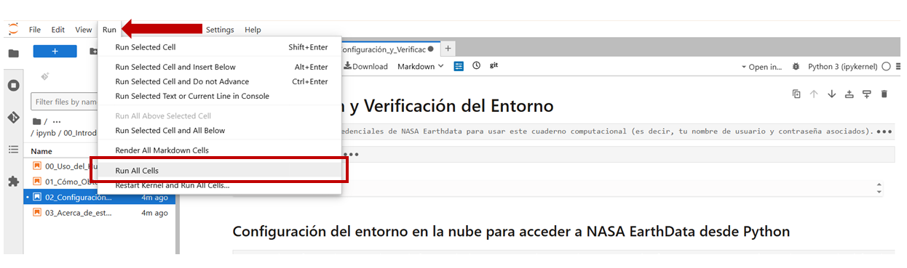
Task: Click the git button in the notebook toolbar
Action: click(x=494, y=65)
